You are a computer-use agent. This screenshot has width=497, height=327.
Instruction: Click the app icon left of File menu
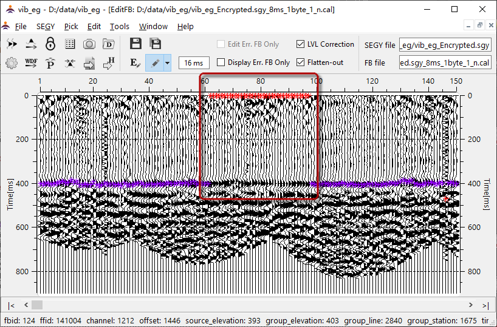[x=5, y=26]
